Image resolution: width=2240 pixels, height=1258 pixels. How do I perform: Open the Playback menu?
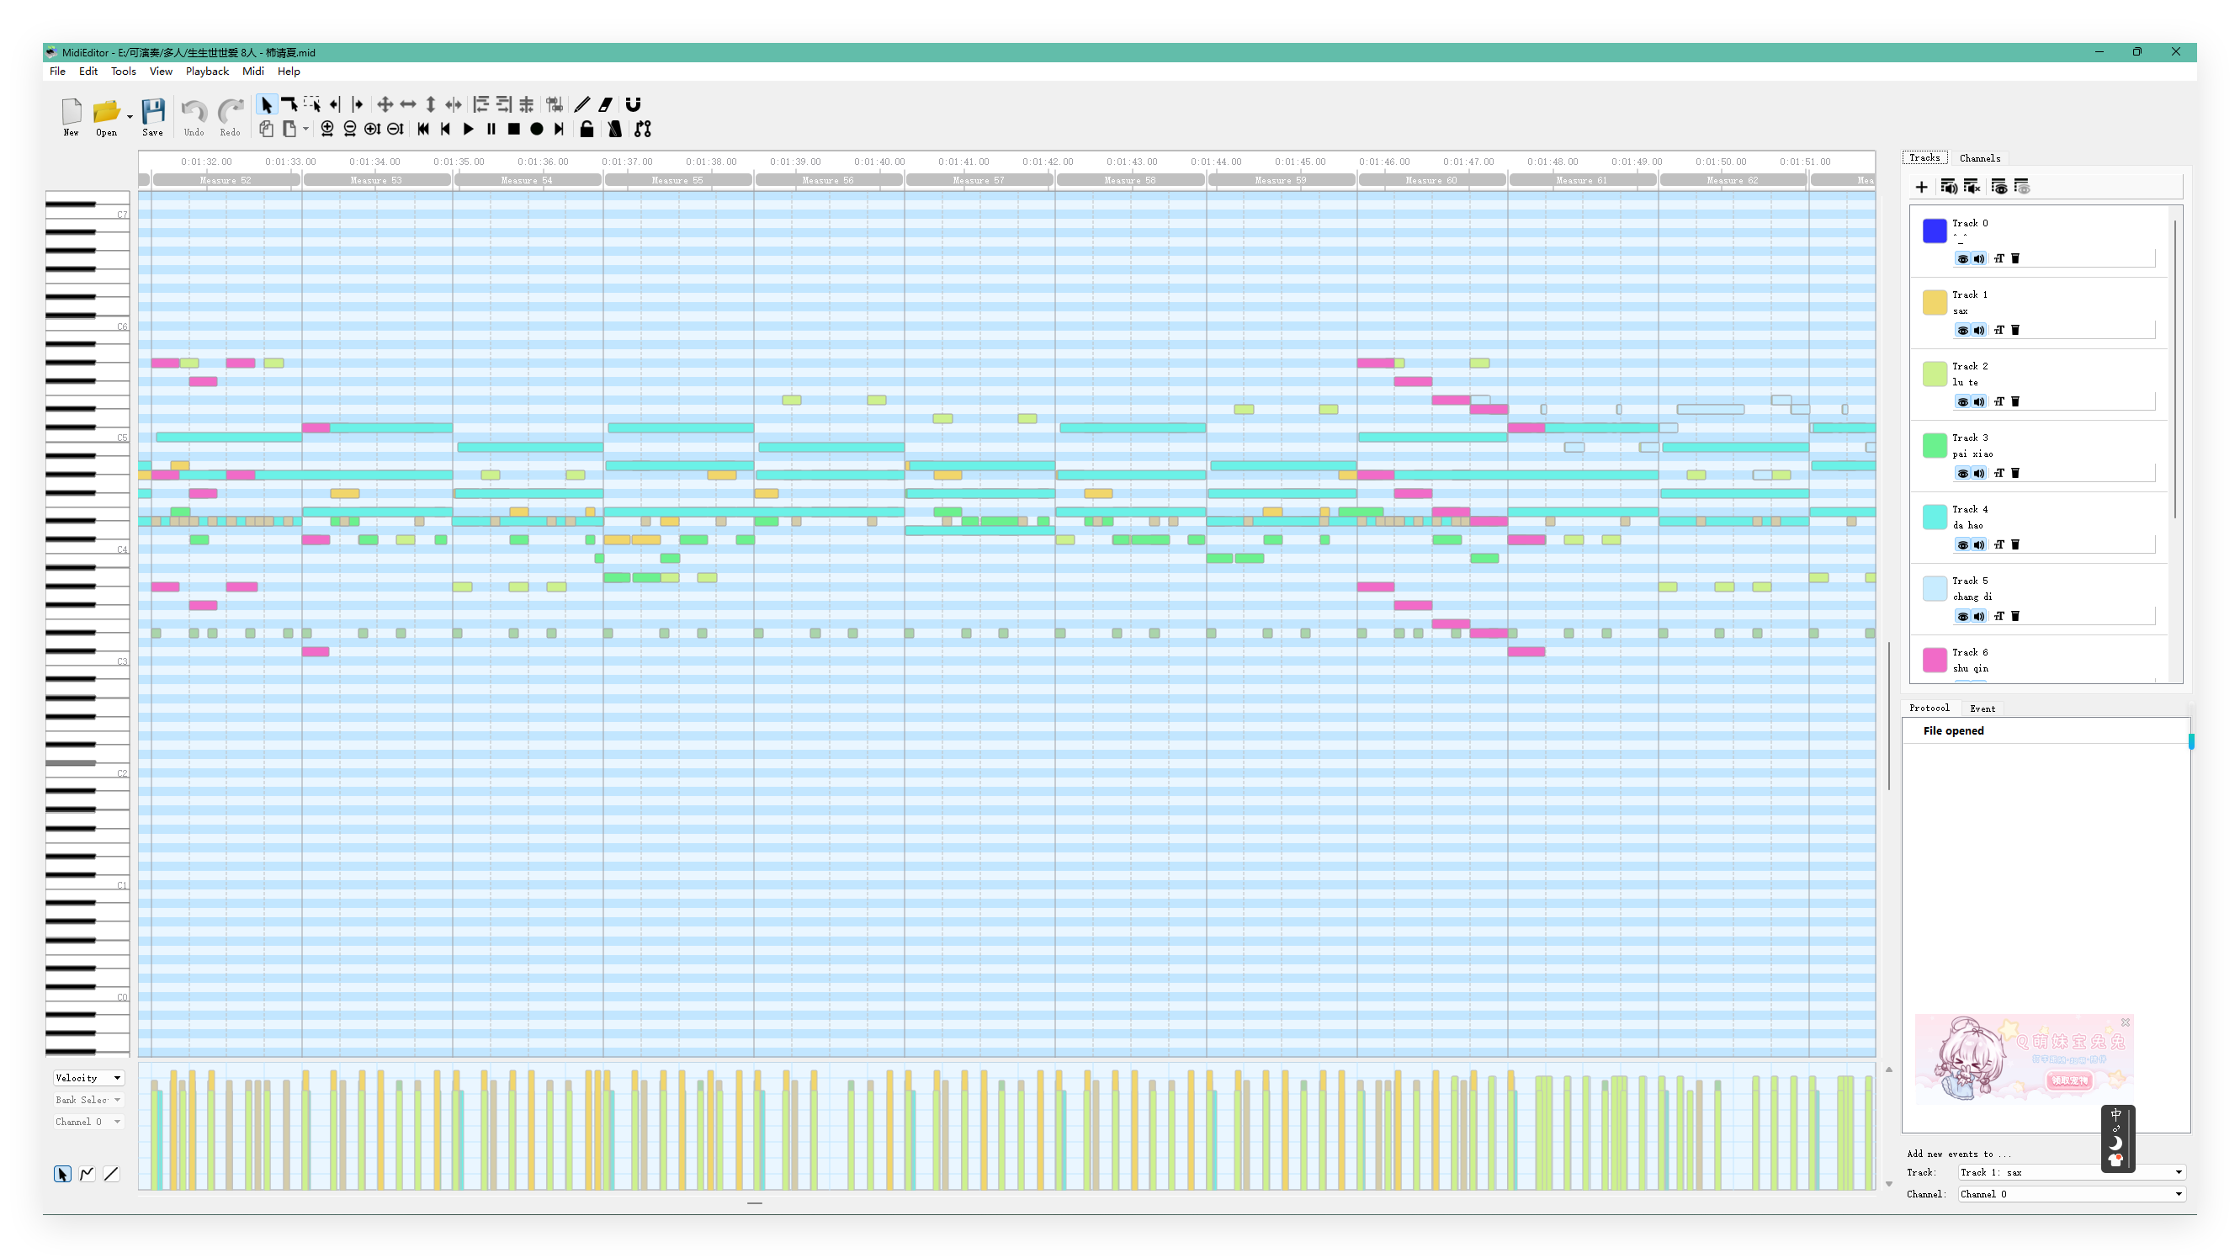coord(207,72)
